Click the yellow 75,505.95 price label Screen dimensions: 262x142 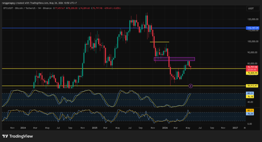[252, 73]
